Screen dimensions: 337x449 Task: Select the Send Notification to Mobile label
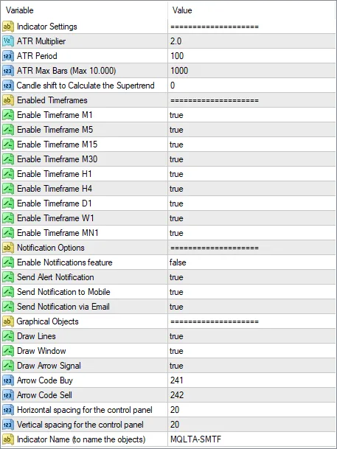(x=63, y=292)
